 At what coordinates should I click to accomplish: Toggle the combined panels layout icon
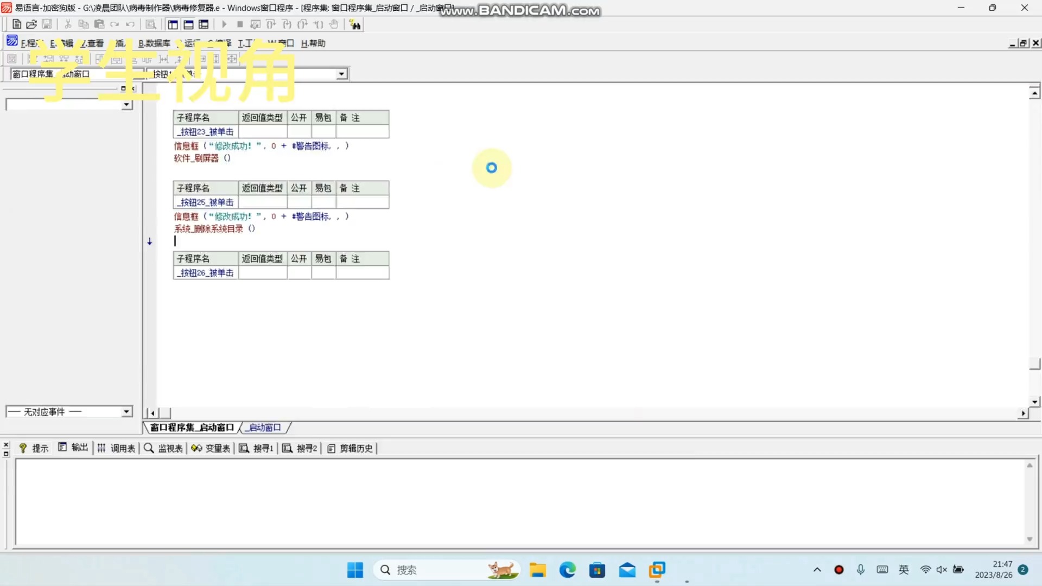pos(204,24)
